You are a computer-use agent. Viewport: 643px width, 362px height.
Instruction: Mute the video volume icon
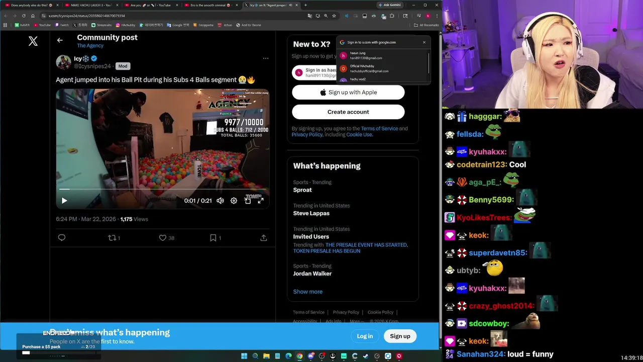220,201
